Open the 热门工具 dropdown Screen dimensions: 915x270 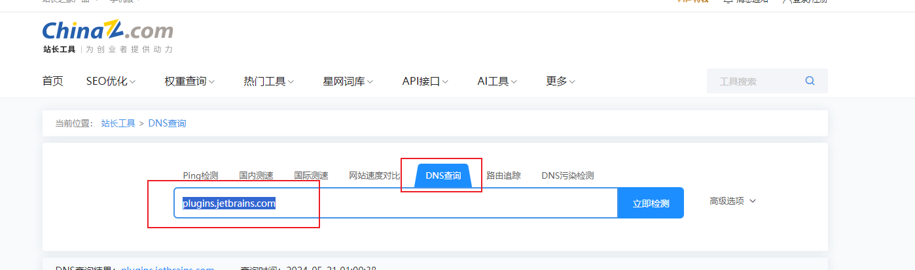269,82
